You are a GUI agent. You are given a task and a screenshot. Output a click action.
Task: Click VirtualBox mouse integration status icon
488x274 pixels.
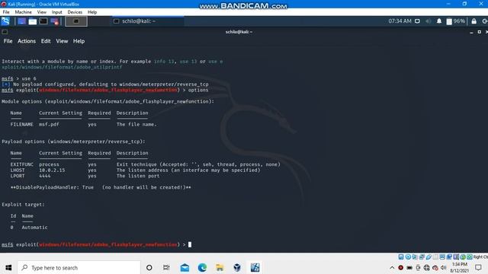pyautogui.click(x=463, y=257)
